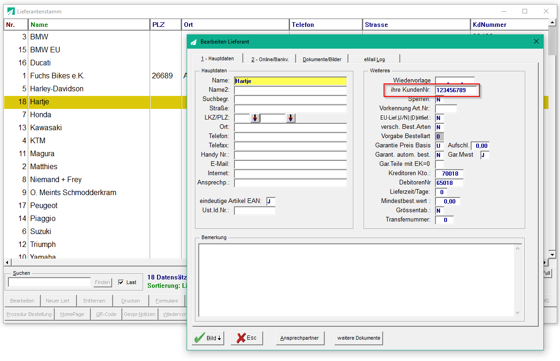This screenshot has height=361, width=560.
Task: Open the eMail Log tab
Action: (374, 59)
